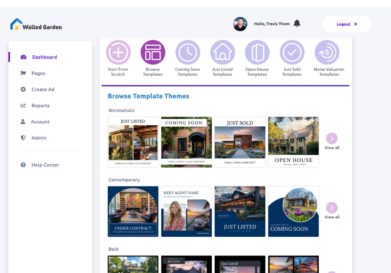The width and height of the screenshot is (391, 273).
Task: Go to the Account section
Action: pyautogui.click(x=40, y=122)
